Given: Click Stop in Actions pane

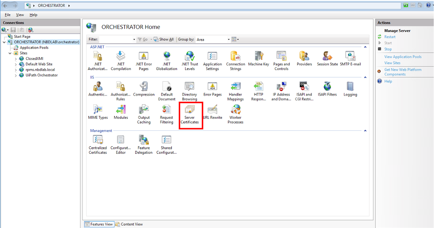Looking at the screenshot, I should pos(388,49).
